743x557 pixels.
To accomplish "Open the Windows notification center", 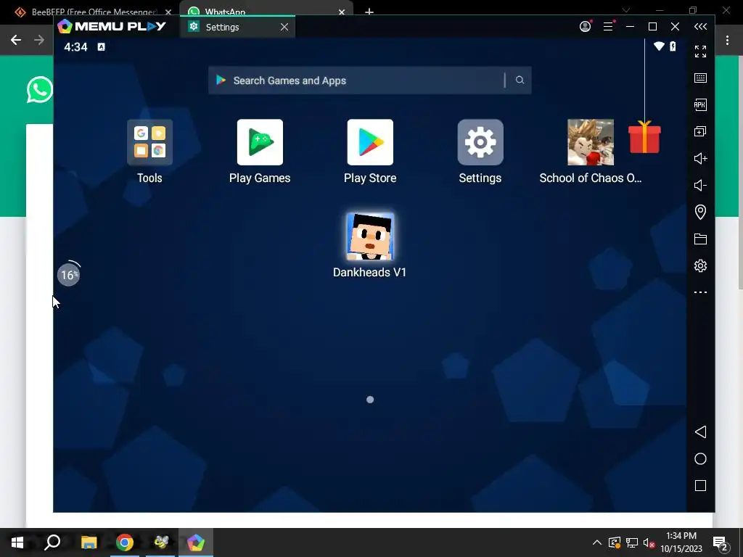I will [721, 544].
